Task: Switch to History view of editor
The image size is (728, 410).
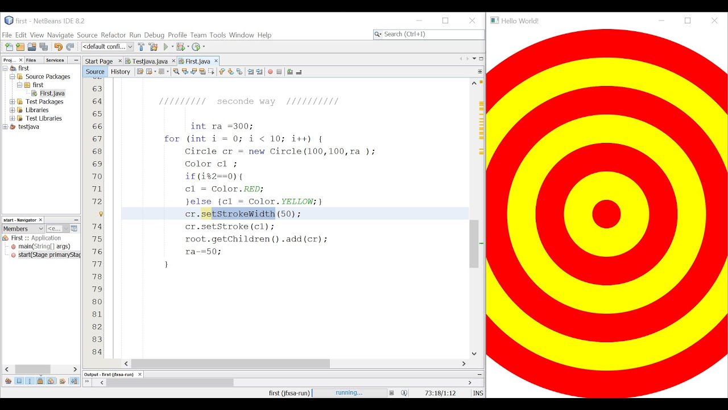Action: click(x=120, y=72)
